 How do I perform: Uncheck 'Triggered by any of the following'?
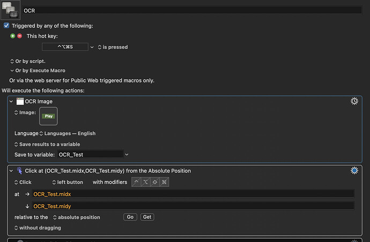pos(6,25)
